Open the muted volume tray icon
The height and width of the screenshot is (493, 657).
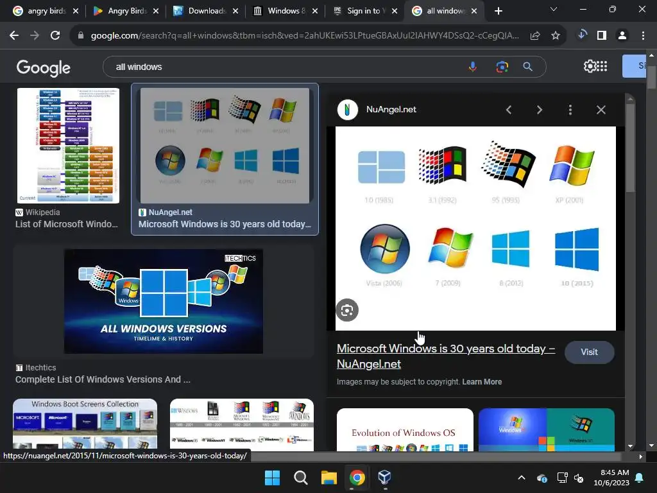(x=579, y=478)
